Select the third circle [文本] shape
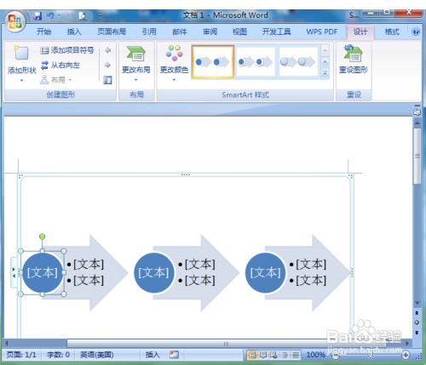The height and width of the screenshot is (365, 426). click(x=265, y=272)
